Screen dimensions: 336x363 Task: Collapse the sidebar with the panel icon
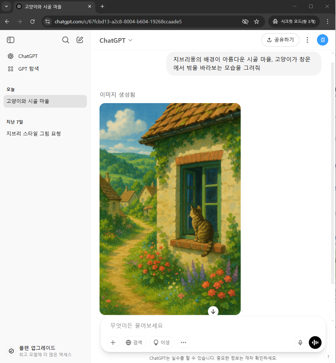(x=11, y=40)
